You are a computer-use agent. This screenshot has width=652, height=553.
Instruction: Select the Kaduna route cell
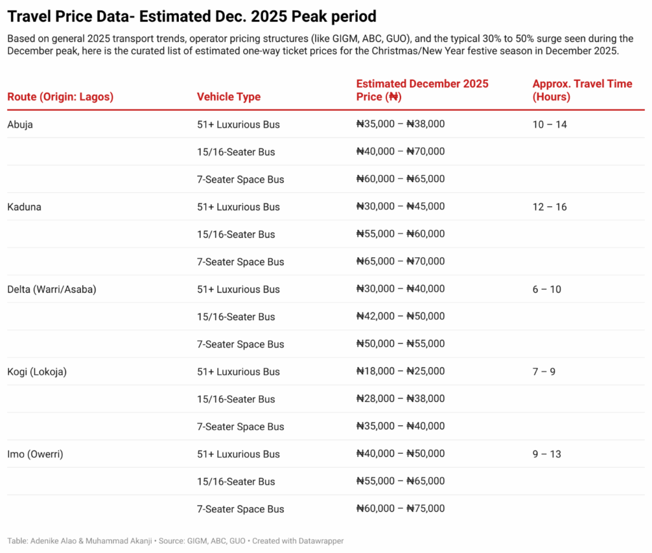[x=24, y=207]
